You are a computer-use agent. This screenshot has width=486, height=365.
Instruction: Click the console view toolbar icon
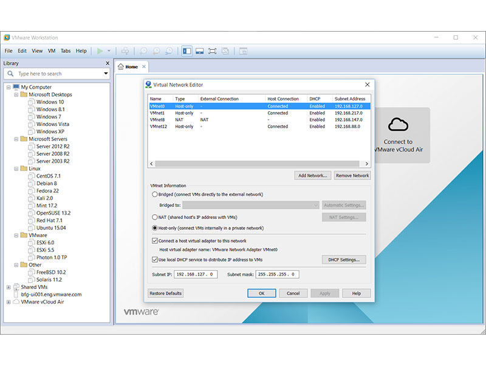click(244, 51)
